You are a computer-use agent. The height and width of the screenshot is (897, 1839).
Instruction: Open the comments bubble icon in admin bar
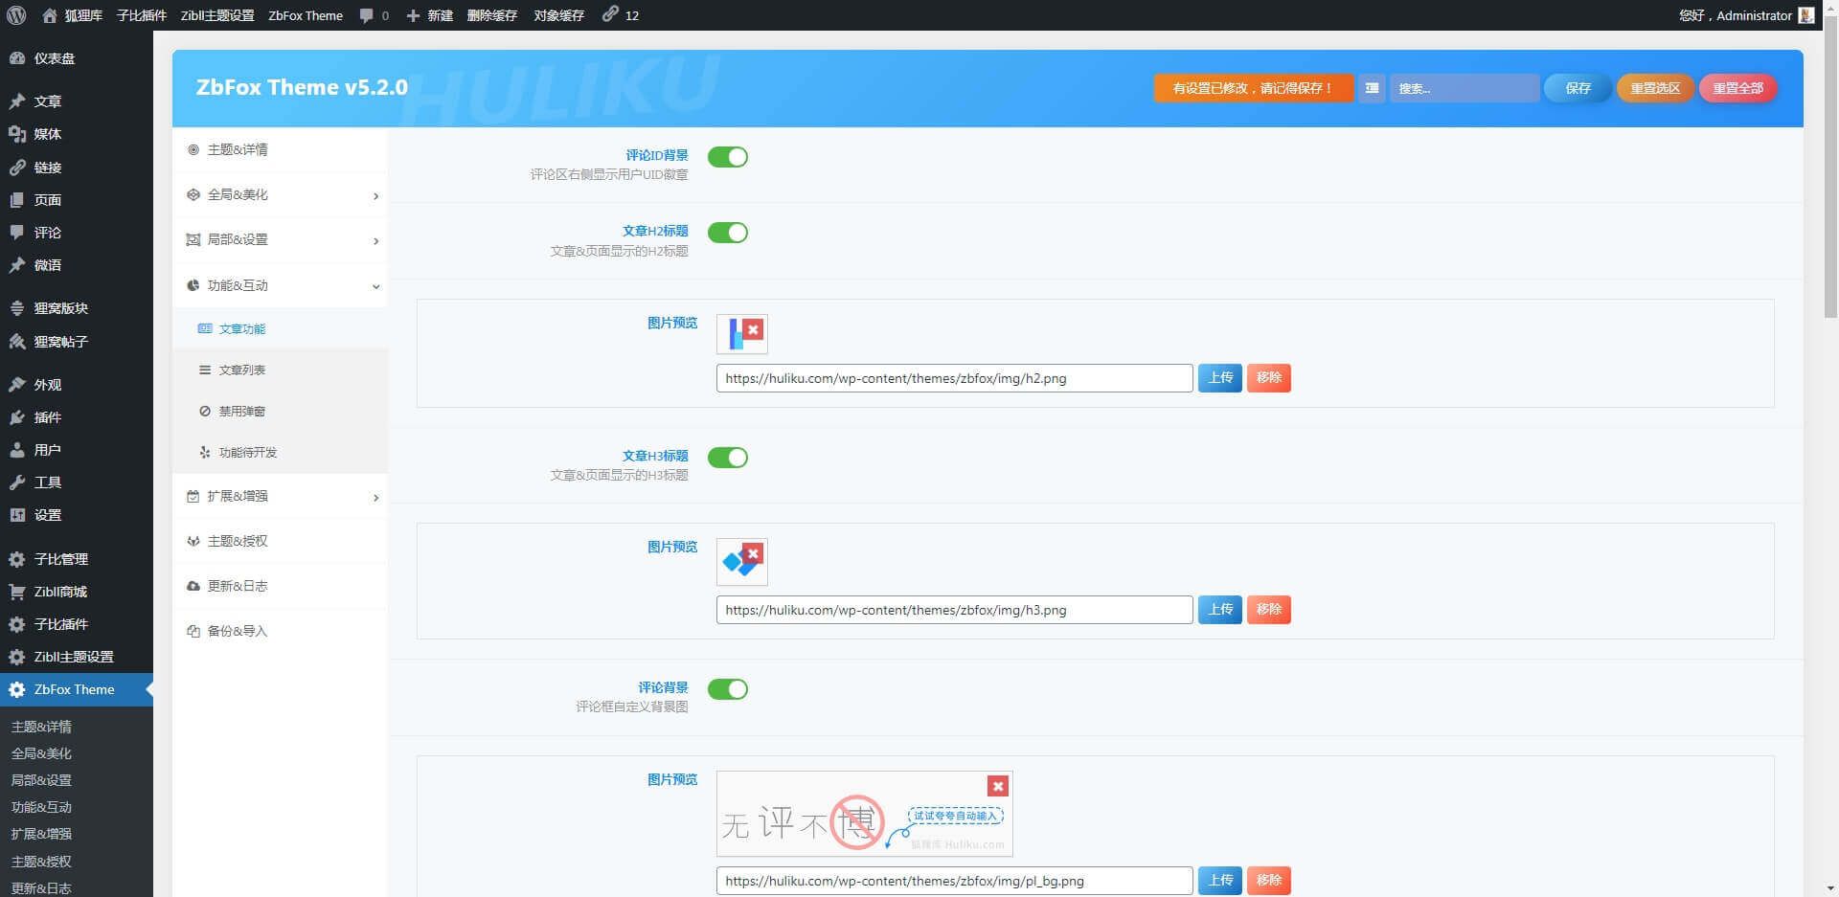click(367, 15)
